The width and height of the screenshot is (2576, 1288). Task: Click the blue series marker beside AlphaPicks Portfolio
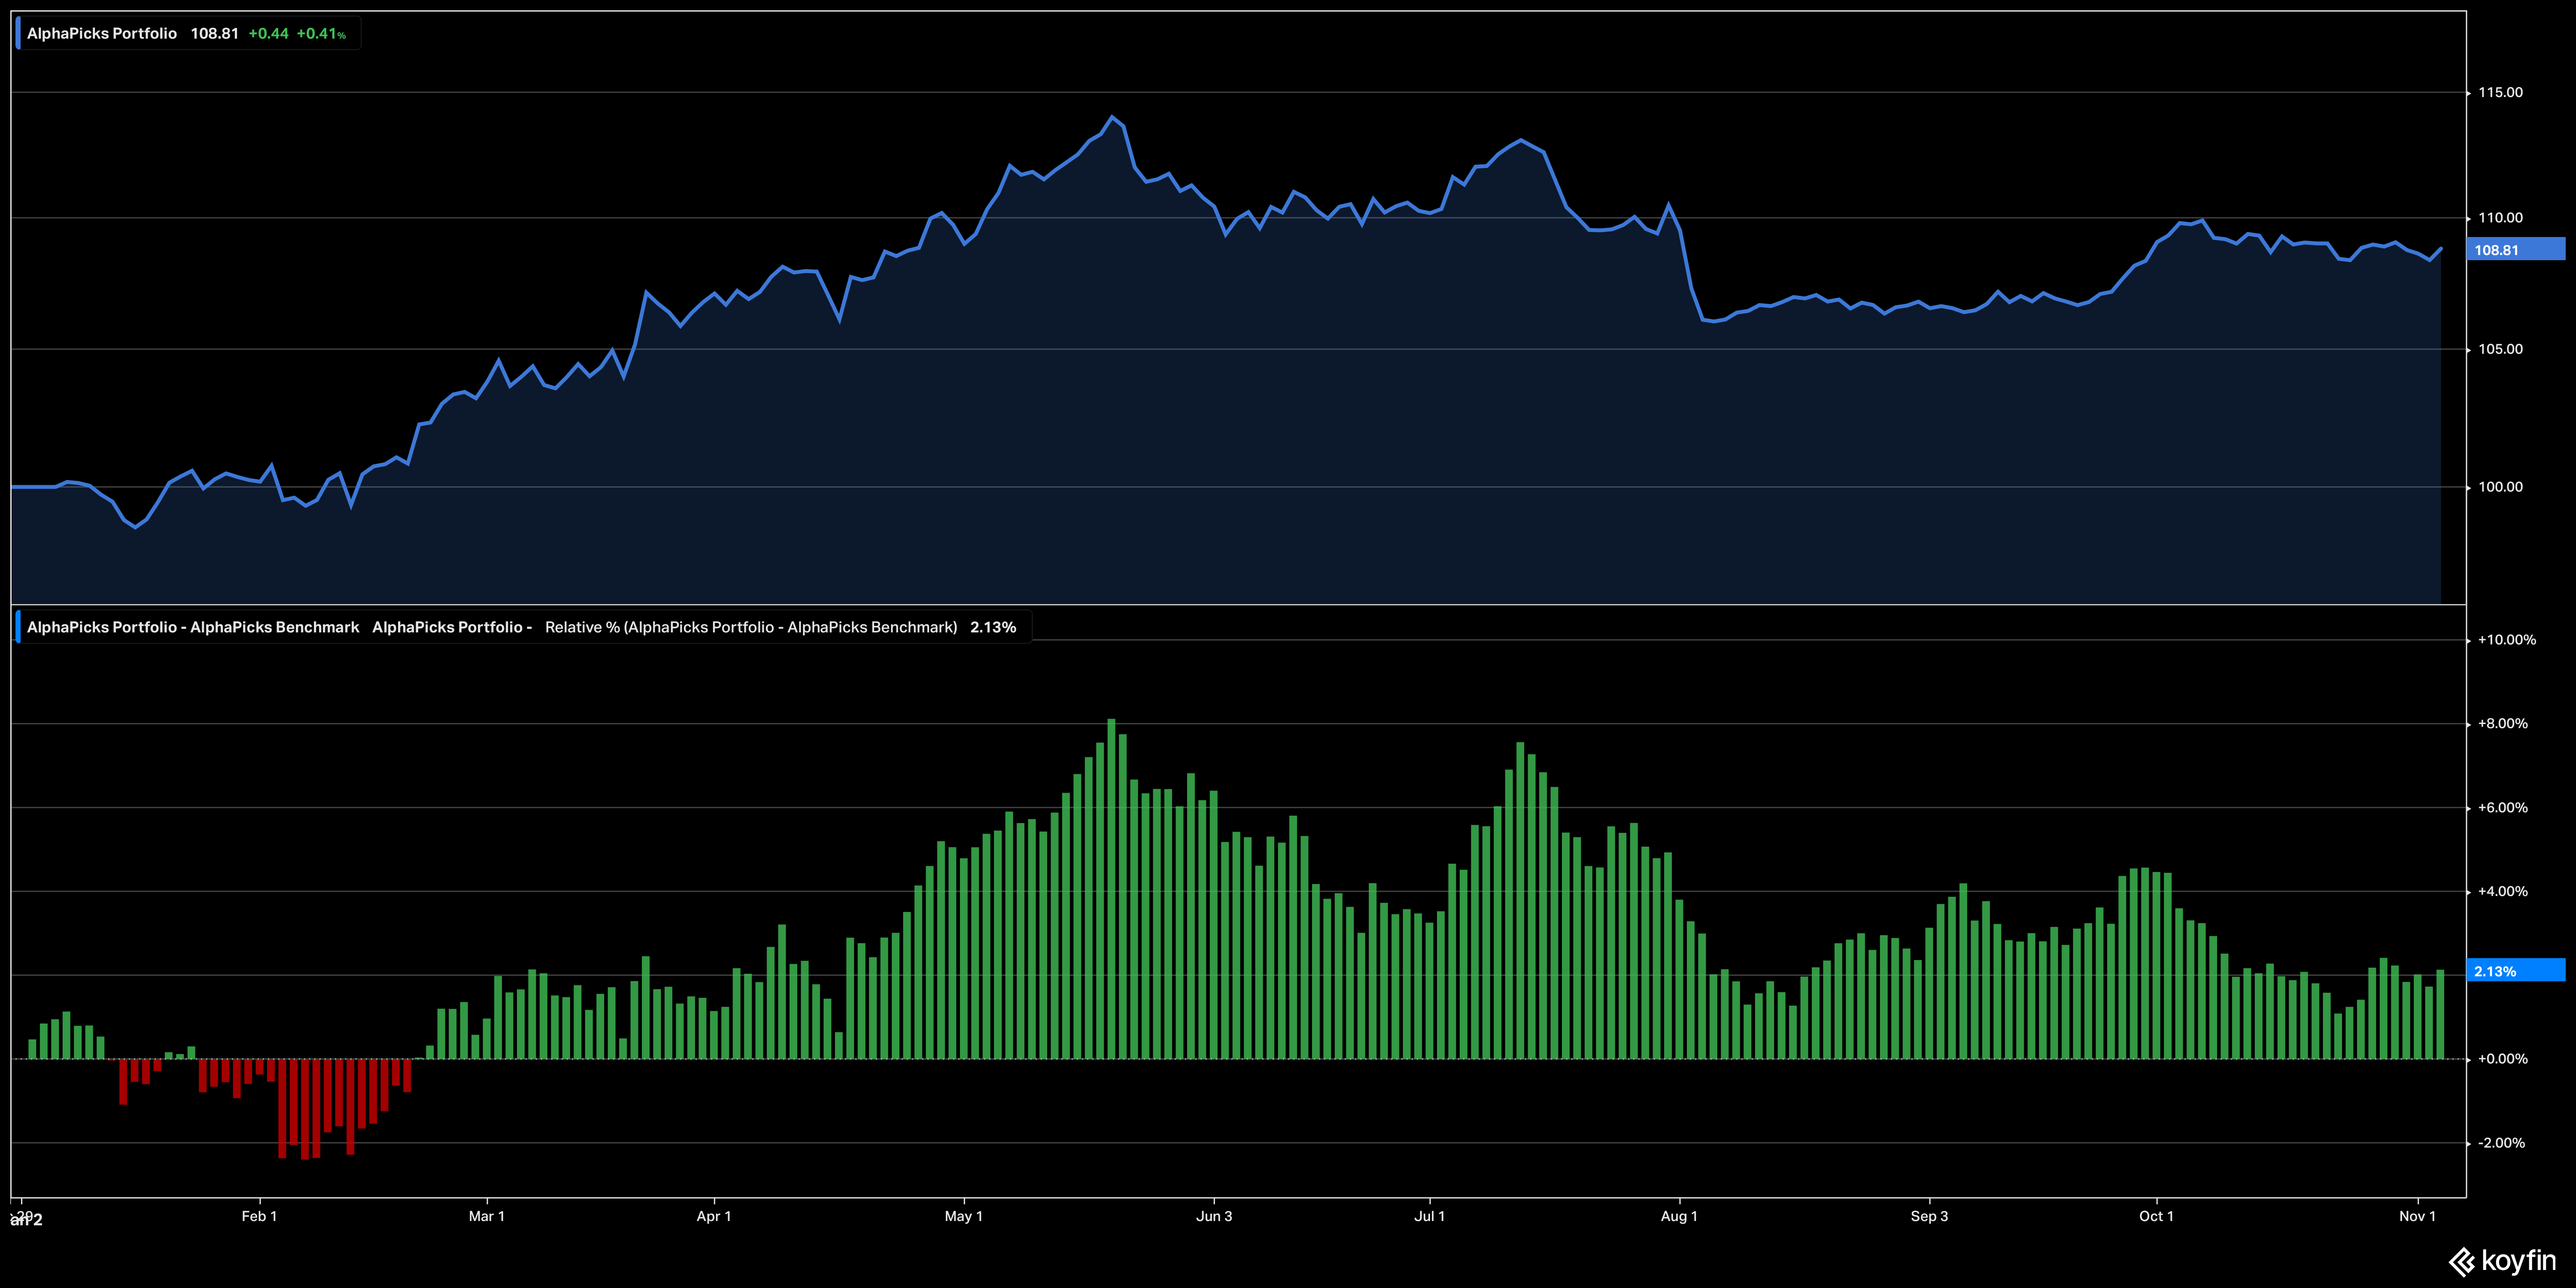point(18,34)
